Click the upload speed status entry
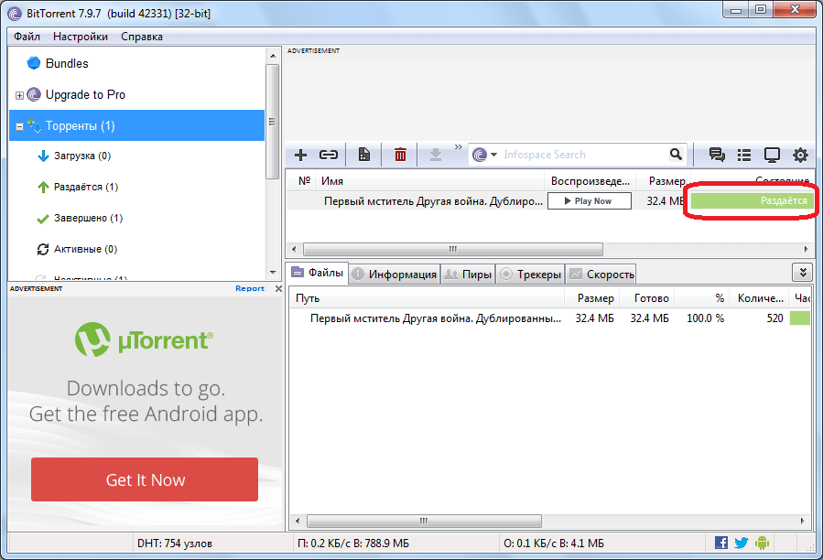Image resolution: width=823 pixels, height=560 pixels. pos(554,544)
